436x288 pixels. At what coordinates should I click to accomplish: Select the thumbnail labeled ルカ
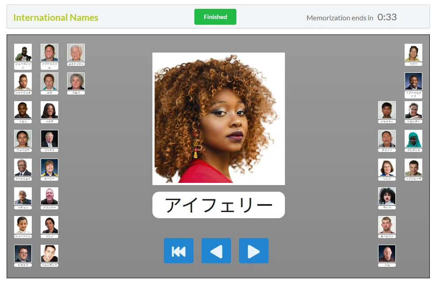click(x=49, y=81)
